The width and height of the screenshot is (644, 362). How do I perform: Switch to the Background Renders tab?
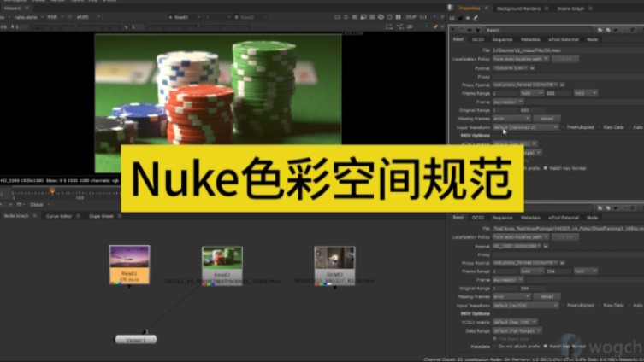(518, 9)
